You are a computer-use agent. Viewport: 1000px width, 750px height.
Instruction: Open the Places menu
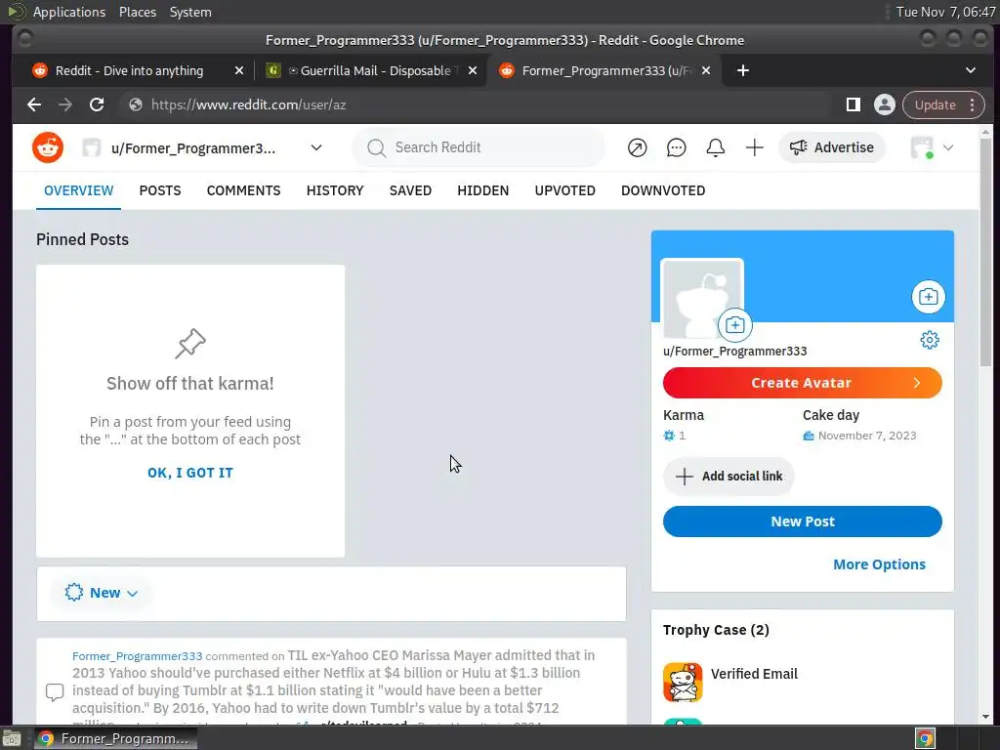137,12
